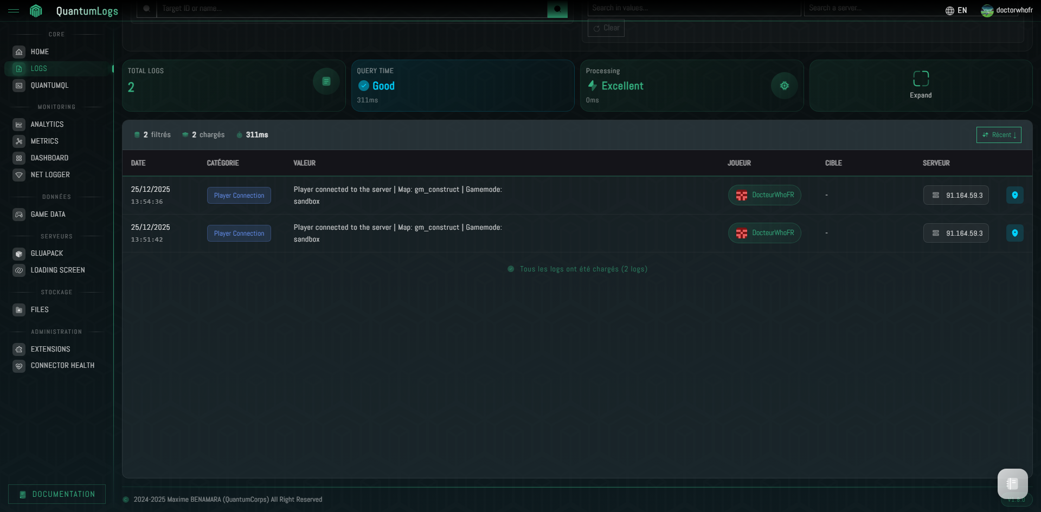1041x512 pixels.
Task: Click the Connector Health heart icon
Action: [19, 366]
